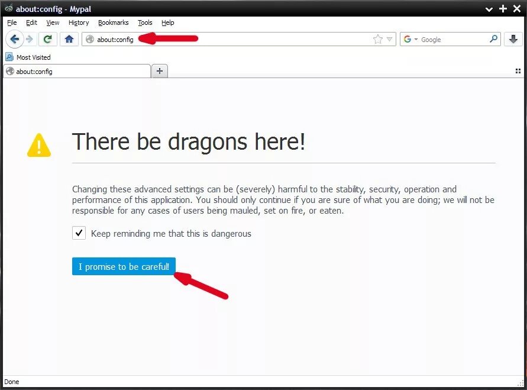Click I promise to be careful! button
This screenshot has height=390, width=527.
click(x=124, y=266)
